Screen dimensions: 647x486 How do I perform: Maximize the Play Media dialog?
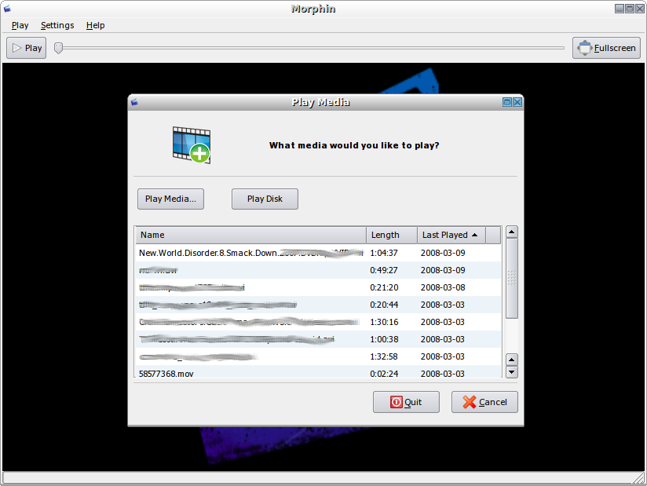point(507,102)
